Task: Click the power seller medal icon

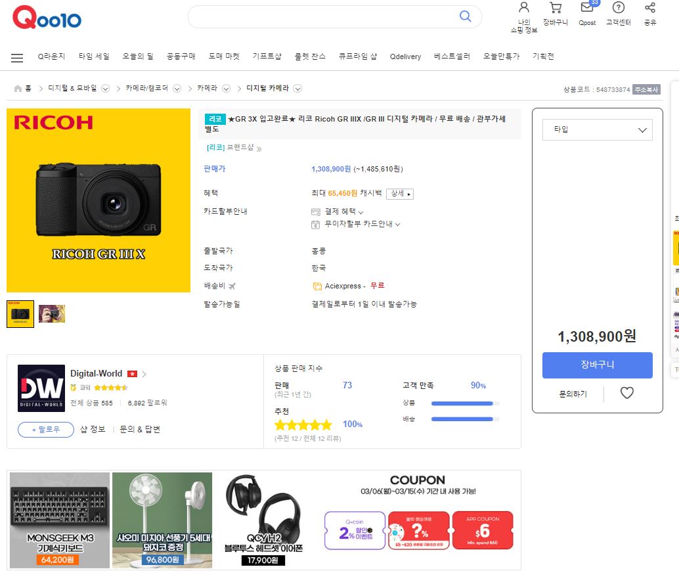Action: pyautogui.click(x=73, y=387)
